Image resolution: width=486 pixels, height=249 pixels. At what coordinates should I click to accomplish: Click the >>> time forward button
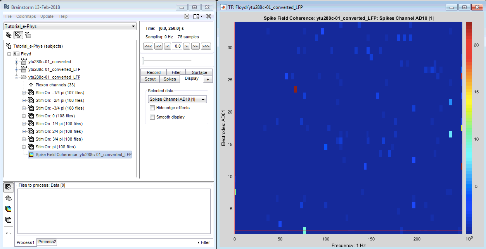(206, 46)
